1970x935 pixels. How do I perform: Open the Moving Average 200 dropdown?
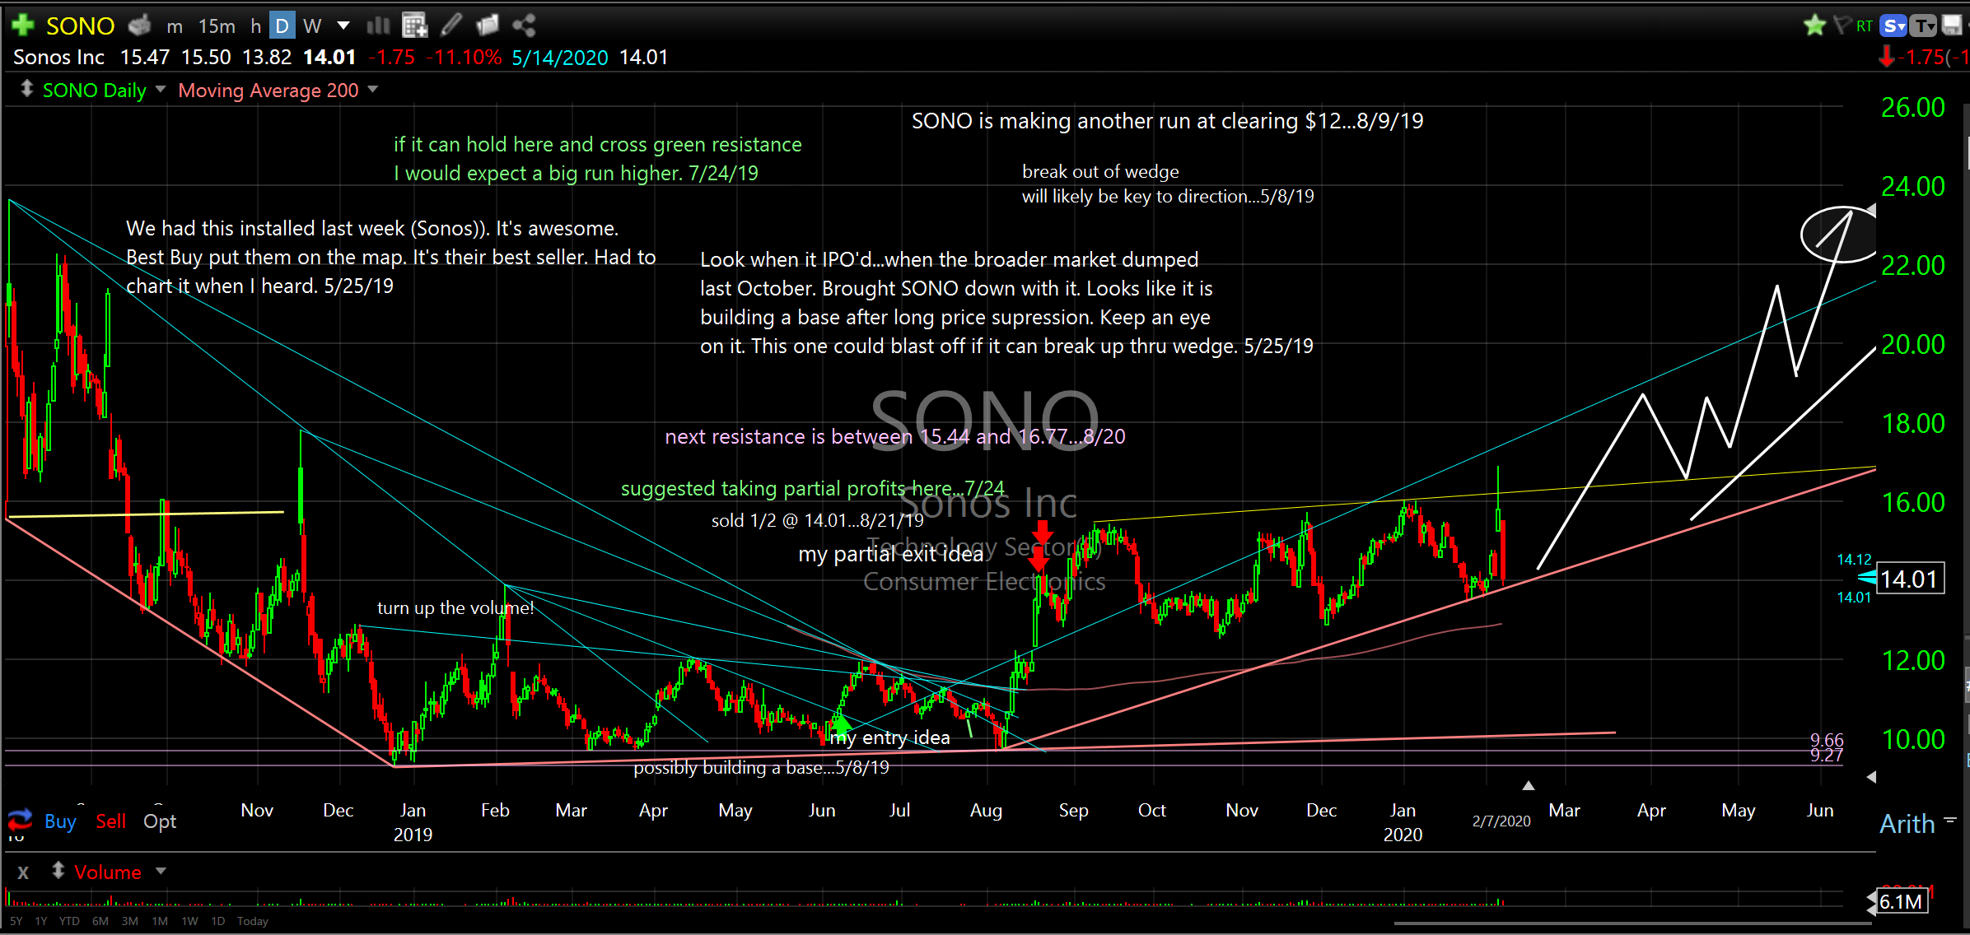pos(373,90)
